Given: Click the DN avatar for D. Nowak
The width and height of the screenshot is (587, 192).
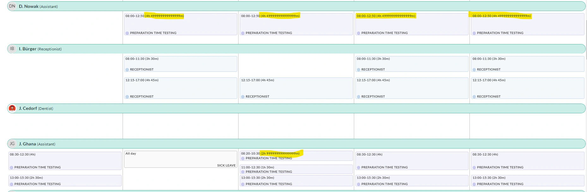Looking at the screenshot, I should click(x=12, y=6).
